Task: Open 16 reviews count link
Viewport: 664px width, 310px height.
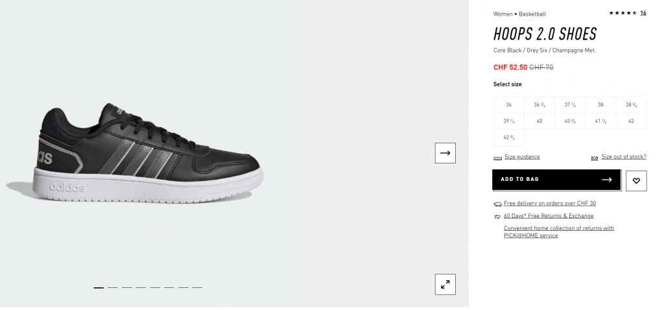Action: click(x=643, y=13)
